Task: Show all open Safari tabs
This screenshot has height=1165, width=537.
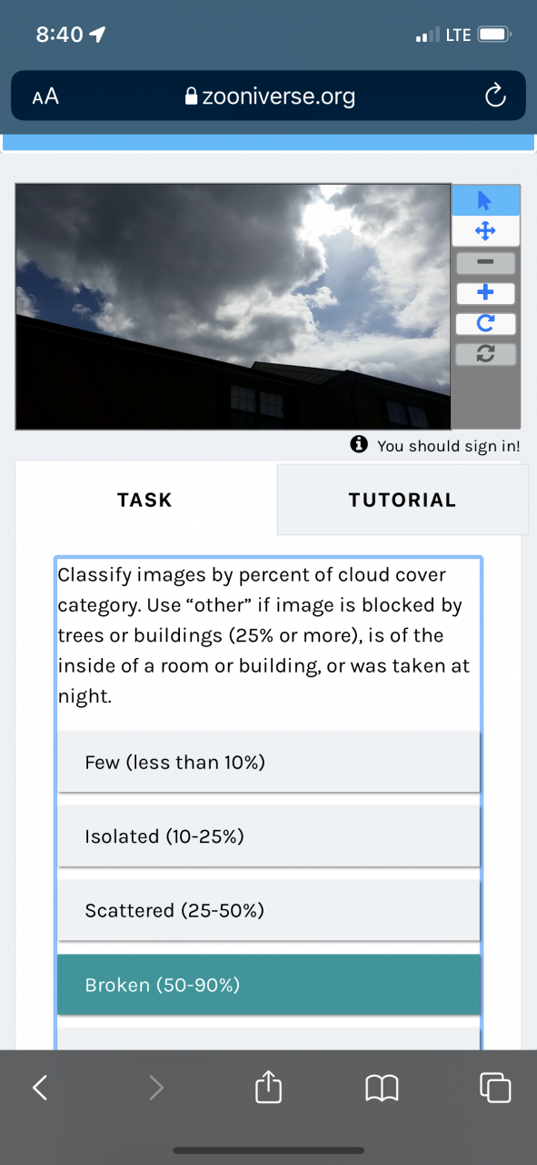Action: tap(495, 1088)
